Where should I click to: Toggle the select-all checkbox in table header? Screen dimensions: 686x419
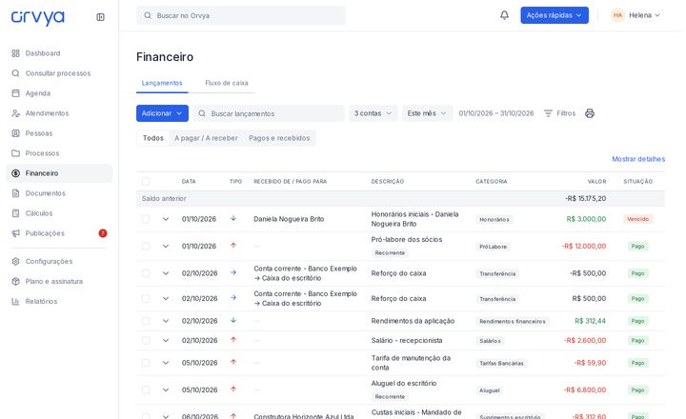point(146,181)
